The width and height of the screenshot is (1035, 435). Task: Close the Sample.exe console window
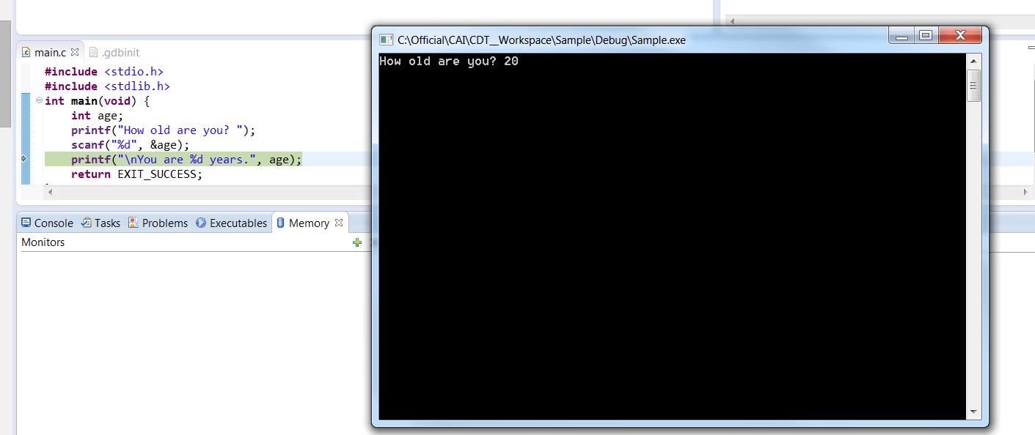click(x=960, y=36)
